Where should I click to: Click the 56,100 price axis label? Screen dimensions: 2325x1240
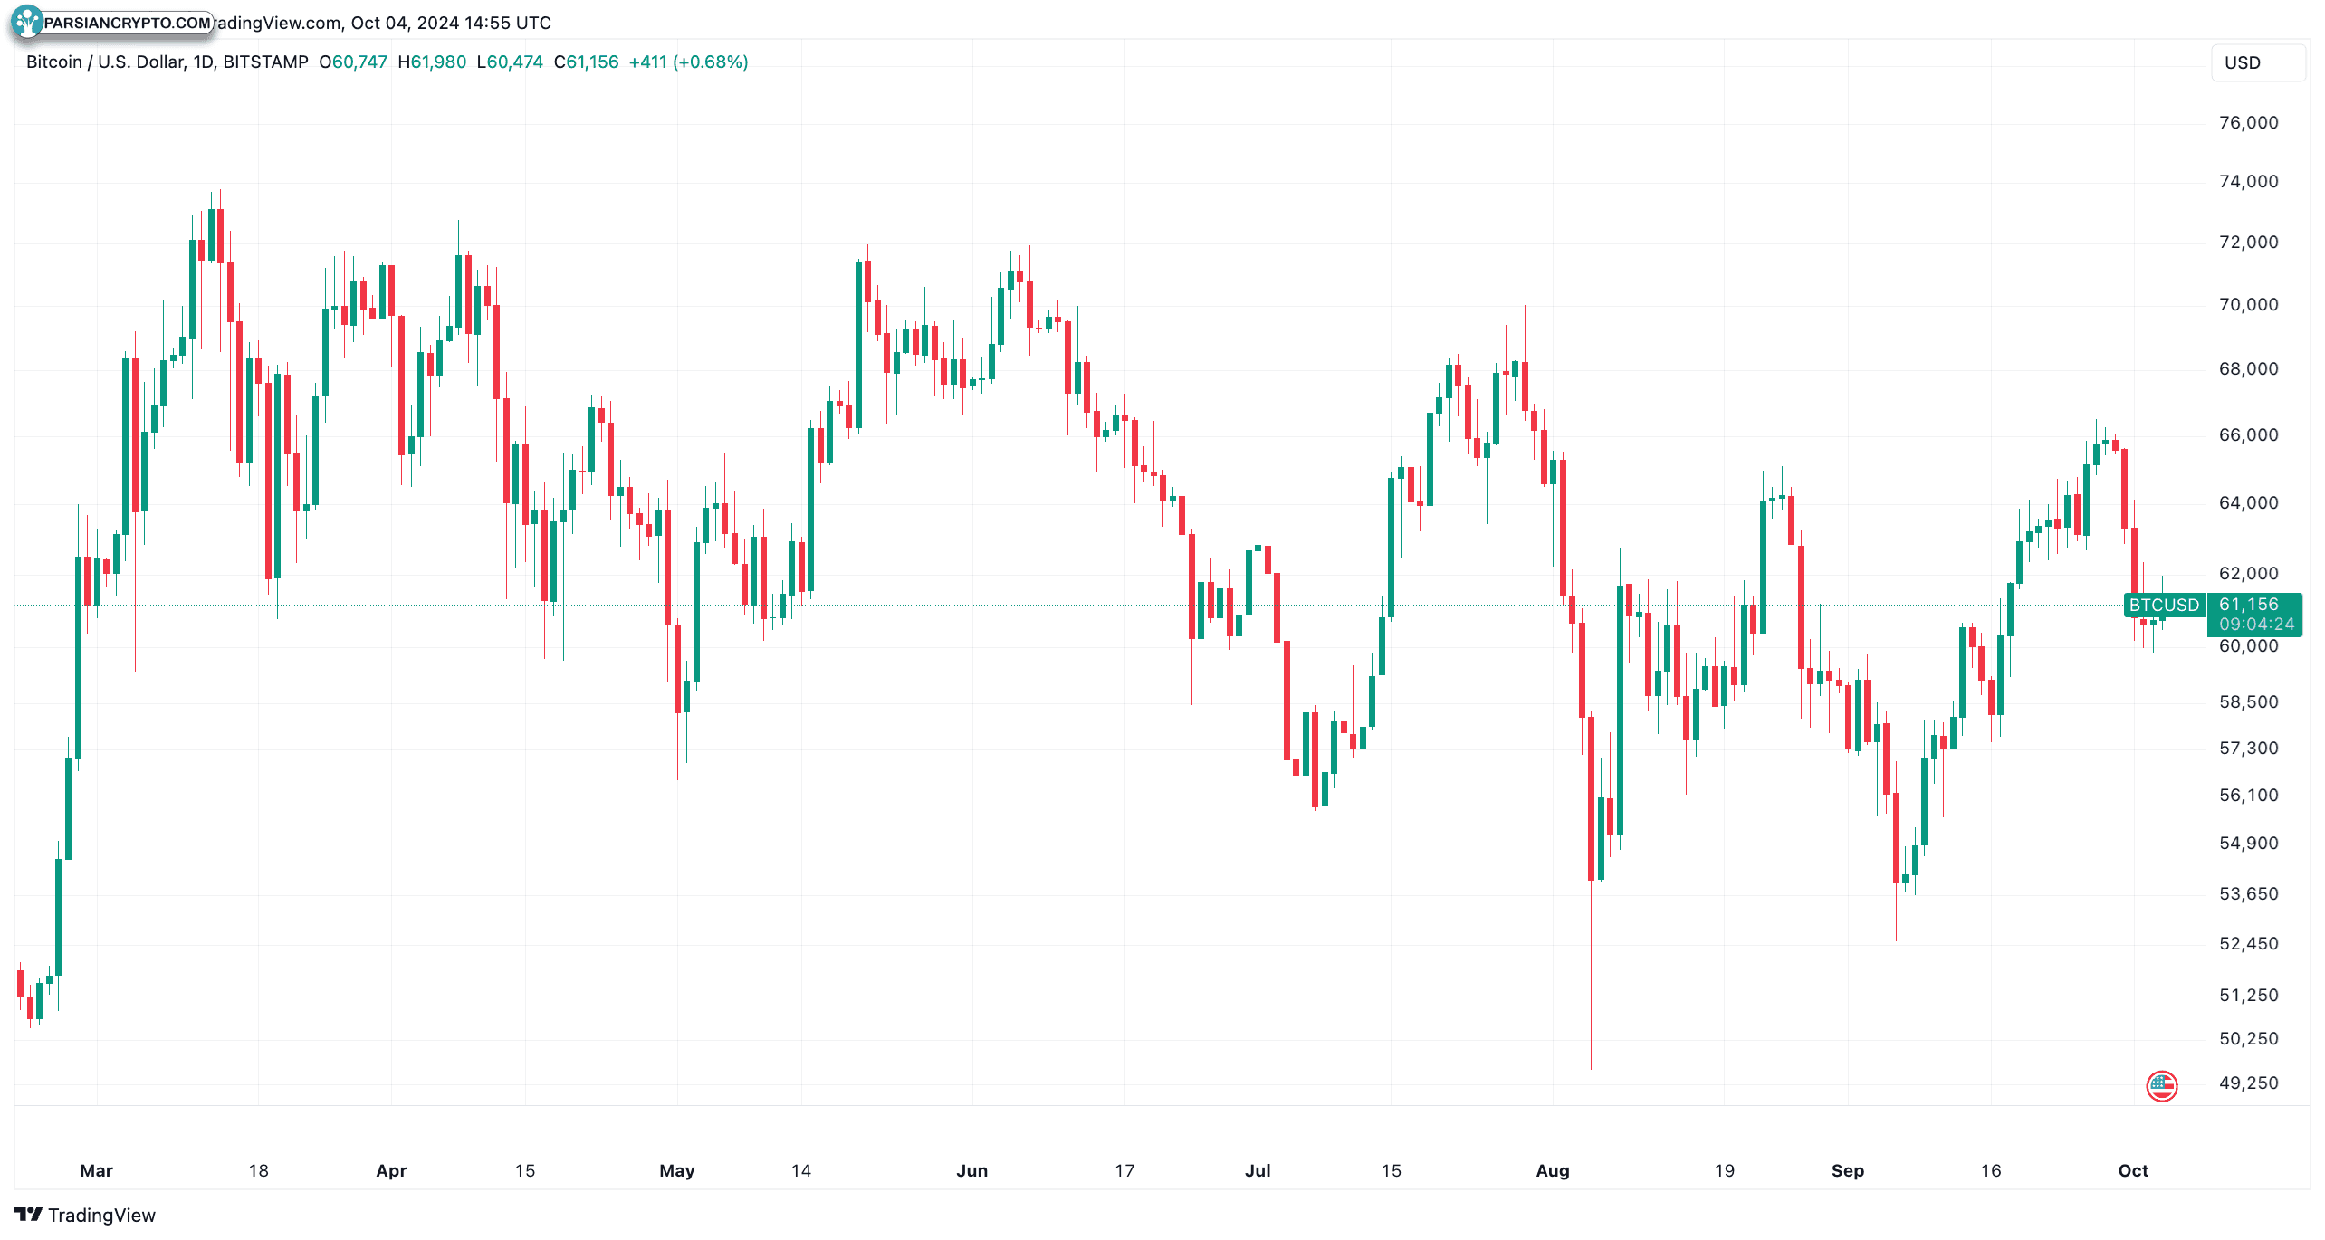2248,795
